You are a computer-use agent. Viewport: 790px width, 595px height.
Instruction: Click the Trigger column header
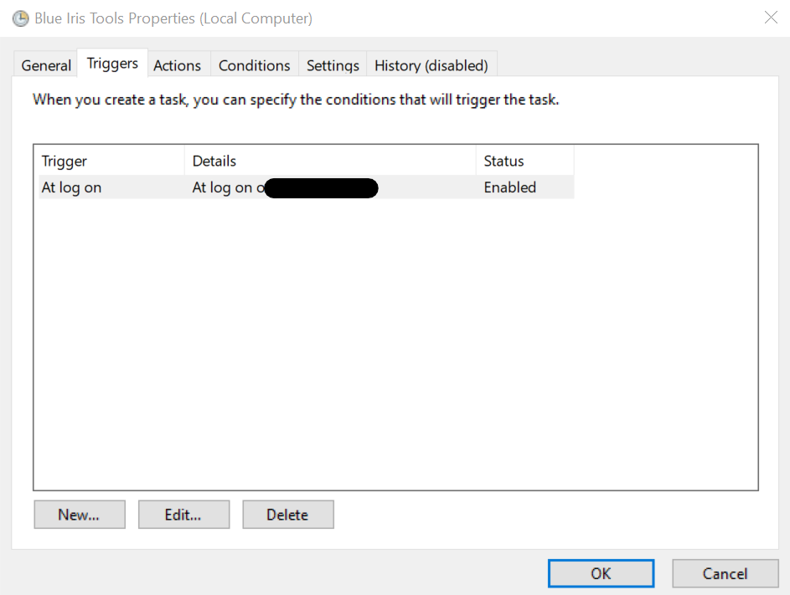coord(109,161)
